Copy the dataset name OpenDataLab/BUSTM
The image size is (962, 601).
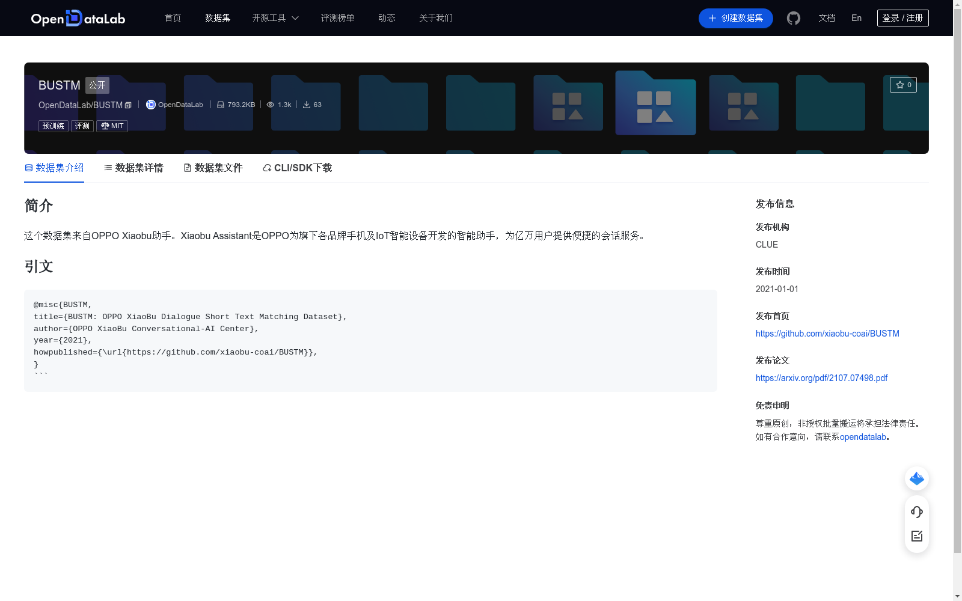(128, 105)
